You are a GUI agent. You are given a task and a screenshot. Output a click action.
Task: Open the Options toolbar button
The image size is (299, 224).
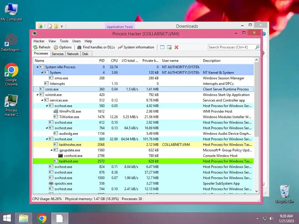click(62, 47)
